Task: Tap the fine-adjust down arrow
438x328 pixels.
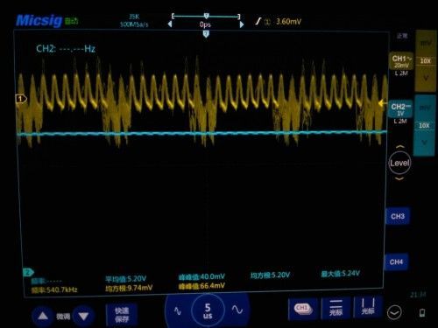Action: (x=83, y=317)
